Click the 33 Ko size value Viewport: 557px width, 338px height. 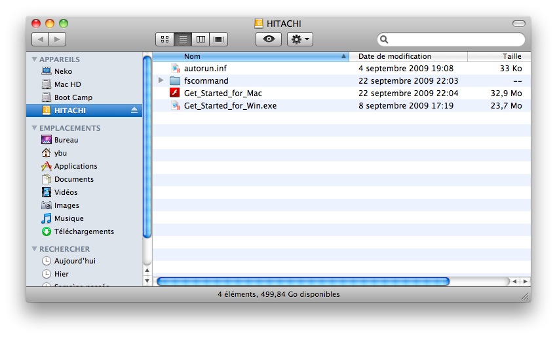pyautogui.click(x=511, y=69)
